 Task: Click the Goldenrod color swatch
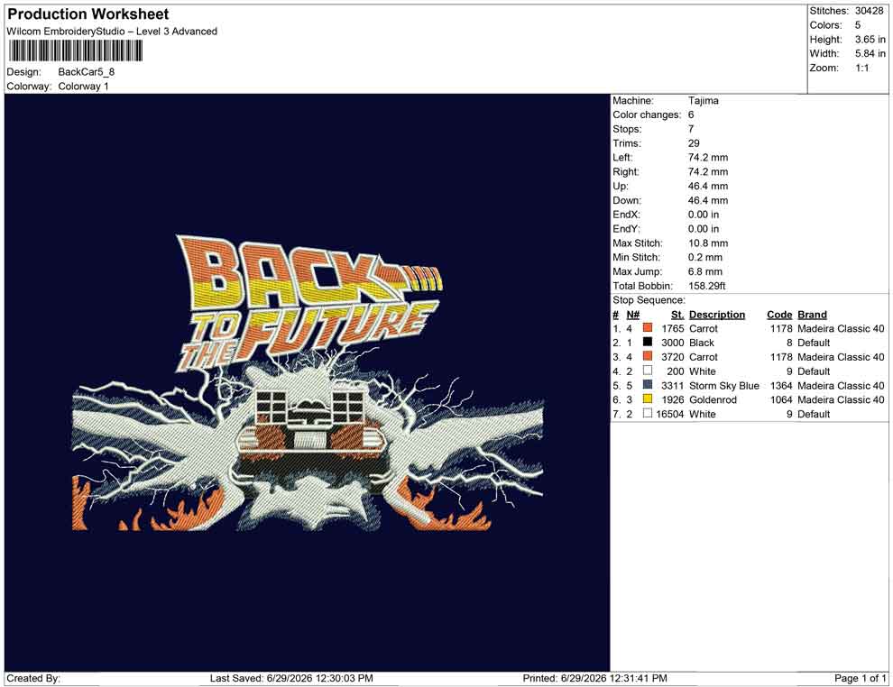click(648, 399)
